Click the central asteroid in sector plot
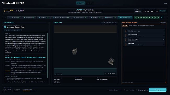 pyautogui.click(x=74, y=51)
